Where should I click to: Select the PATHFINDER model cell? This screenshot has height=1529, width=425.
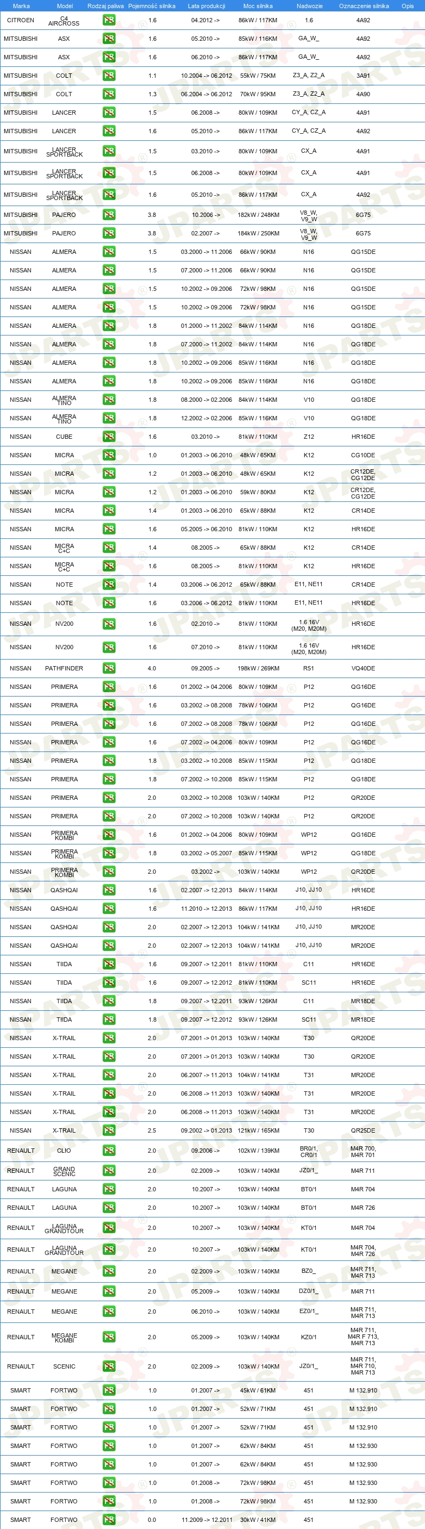click(64, 668)
